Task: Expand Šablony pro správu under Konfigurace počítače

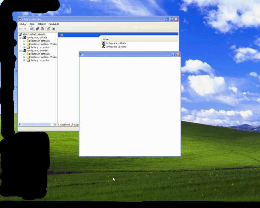Action: coord(24,47)
